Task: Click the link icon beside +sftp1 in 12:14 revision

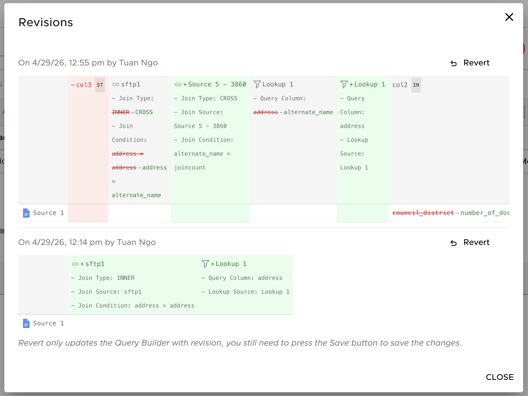Action: click(x=75, y=264)
